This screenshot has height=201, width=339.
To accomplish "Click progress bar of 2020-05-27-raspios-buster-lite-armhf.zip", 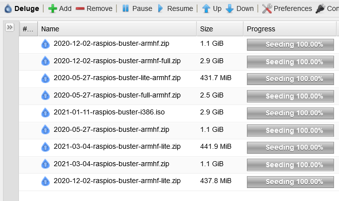I will pos(290,79).
